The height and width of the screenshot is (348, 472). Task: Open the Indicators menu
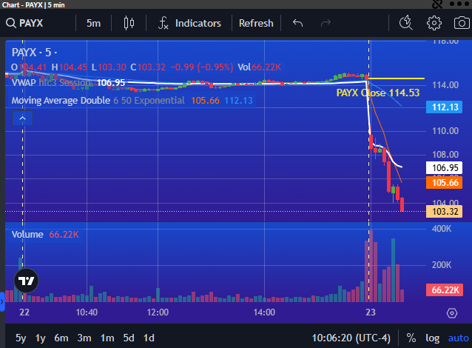click(x=189, y=23)
